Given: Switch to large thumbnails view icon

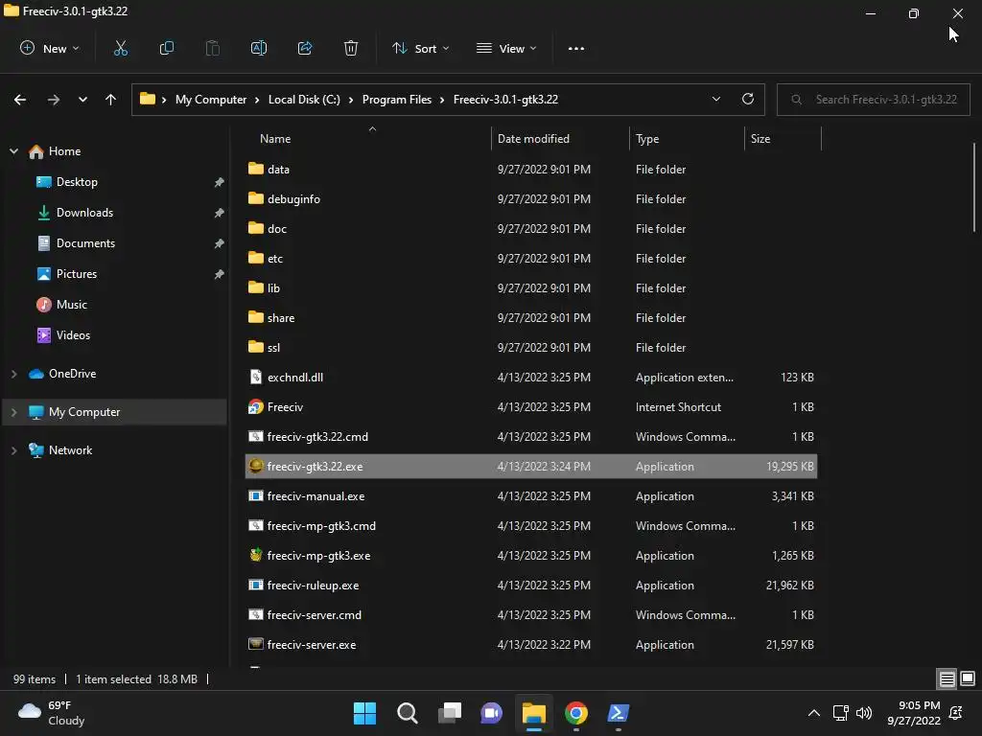Looking at the screenshot, I should point(968,678).
